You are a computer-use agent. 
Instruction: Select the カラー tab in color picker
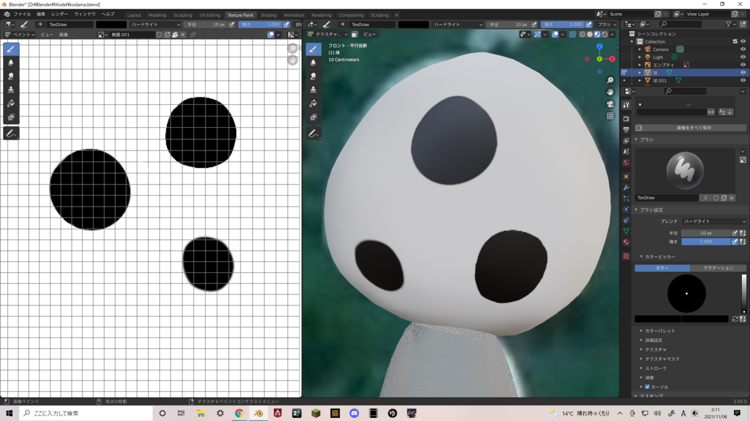[x=662, y=268]
